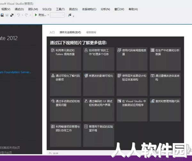Image resolution: width=192 pixels, height=161 pixels.
Task: Click the icon on the 使用代码审阅提高质量 tile
Action: click(x=119, y=50)
